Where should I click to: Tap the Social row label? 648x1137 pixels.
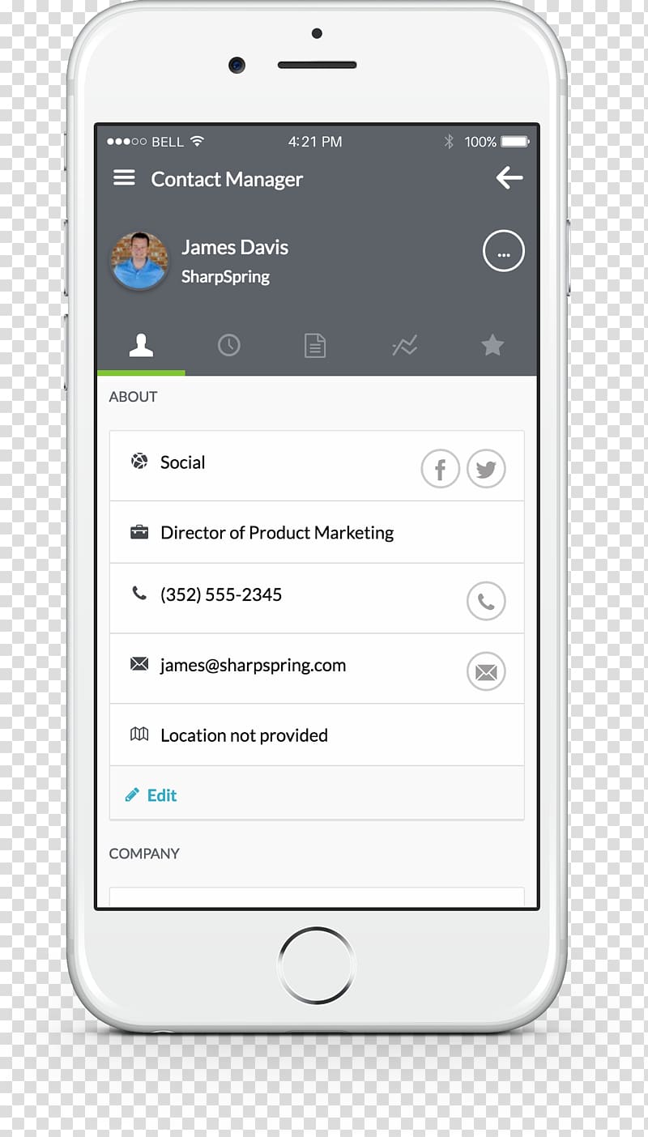(x=182, y=462)
